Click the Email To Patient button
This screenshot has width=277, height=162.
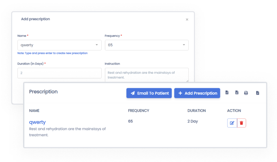(149, 93)
